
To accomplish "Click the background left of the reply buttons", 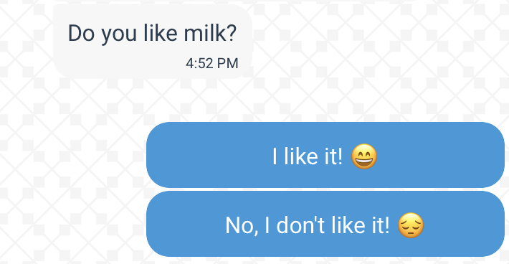I will pyautogui.click(x=73, y=189).
